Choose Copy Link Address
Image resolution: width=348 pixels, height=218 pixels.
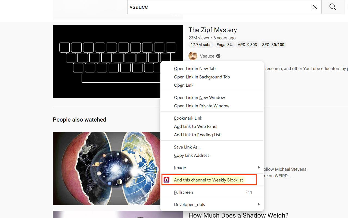212,155
